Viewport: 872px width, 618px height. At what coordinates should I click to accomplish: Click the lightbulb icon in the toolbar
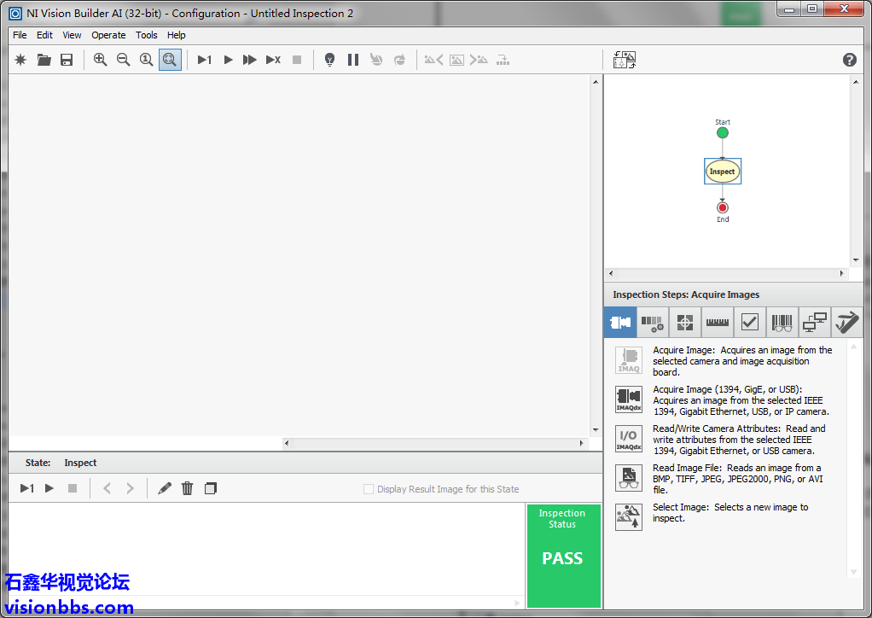(329, 60)
